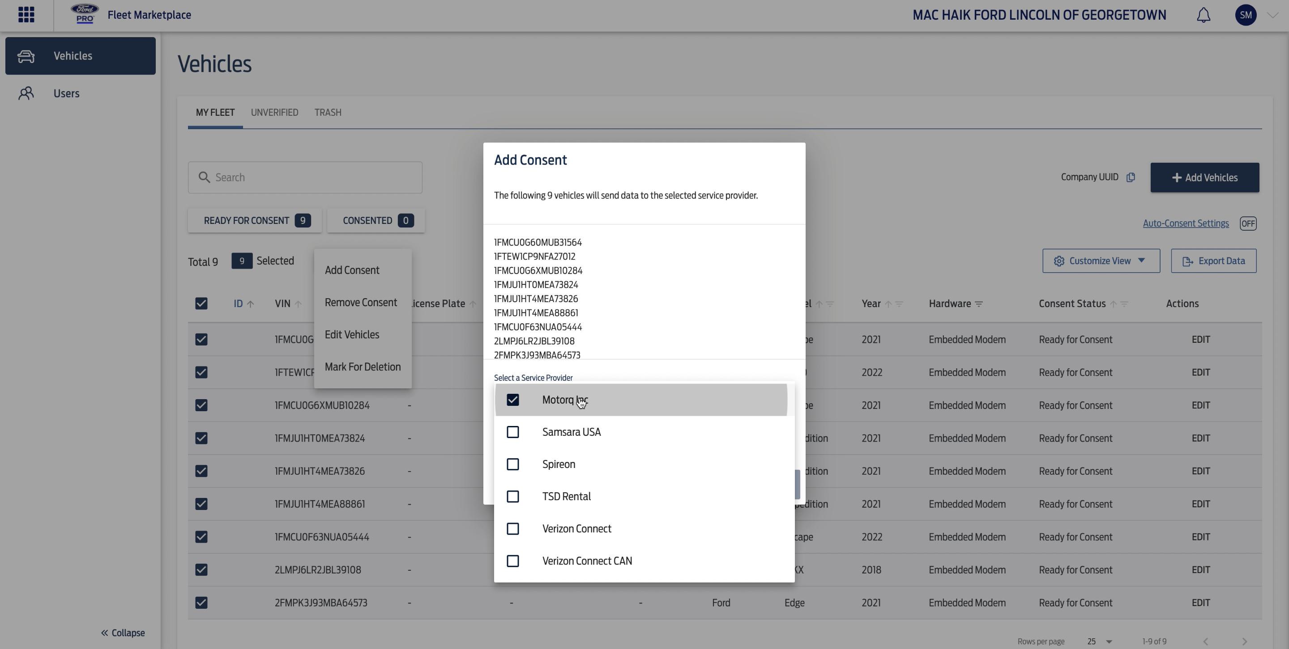Click the Export Data button
1289x649 pixels.
[x=1213, y=261]
